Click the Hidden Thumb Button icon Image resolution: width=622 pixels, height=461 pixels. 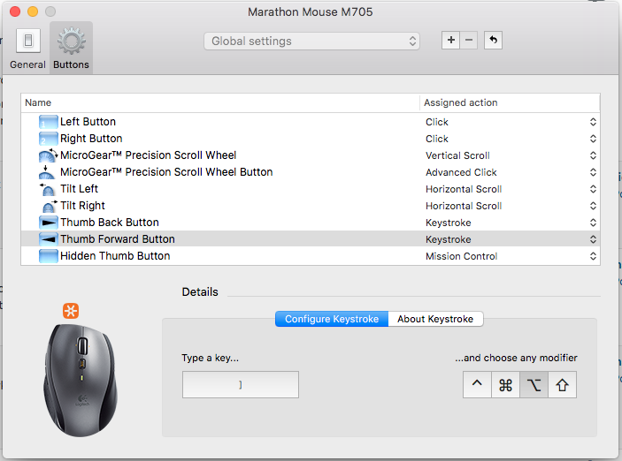[x=49, y=256]
